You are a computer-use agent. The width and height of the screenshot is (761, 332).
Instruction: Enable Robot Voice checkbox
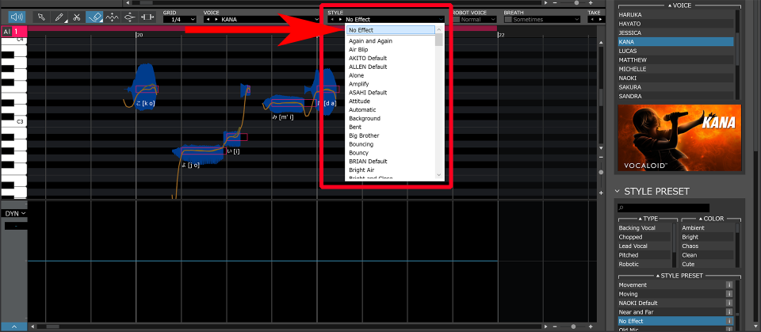click(456, 20)
